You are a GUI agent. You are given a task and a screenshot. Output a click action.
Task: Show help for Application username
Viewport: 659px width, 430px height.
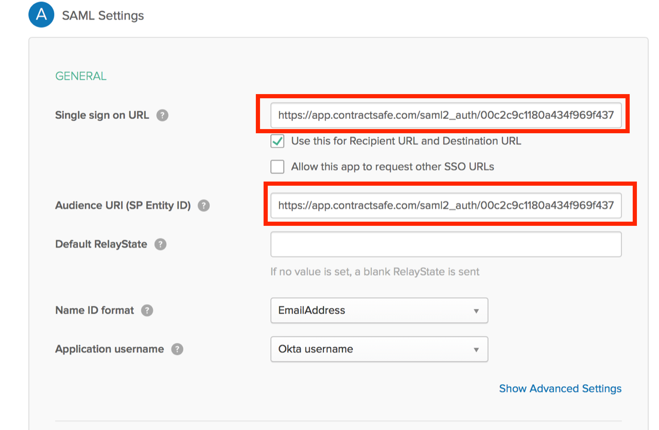pos(178,349)
